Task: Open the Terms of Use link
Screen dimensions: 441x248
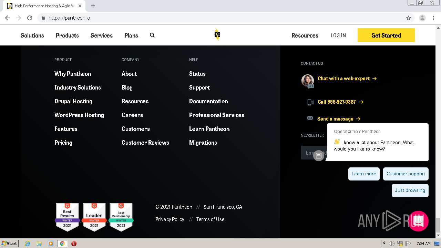Action: [x=210, y=219]
